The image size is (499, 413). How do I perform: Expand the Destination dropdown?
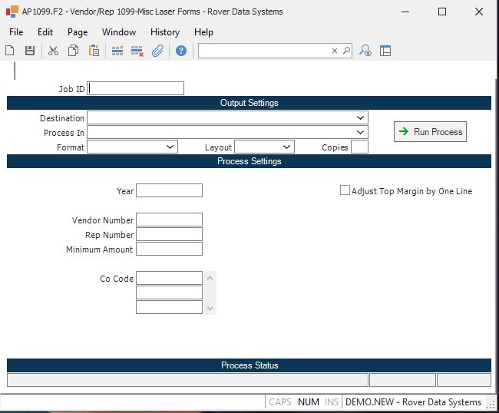pos(360,118)
